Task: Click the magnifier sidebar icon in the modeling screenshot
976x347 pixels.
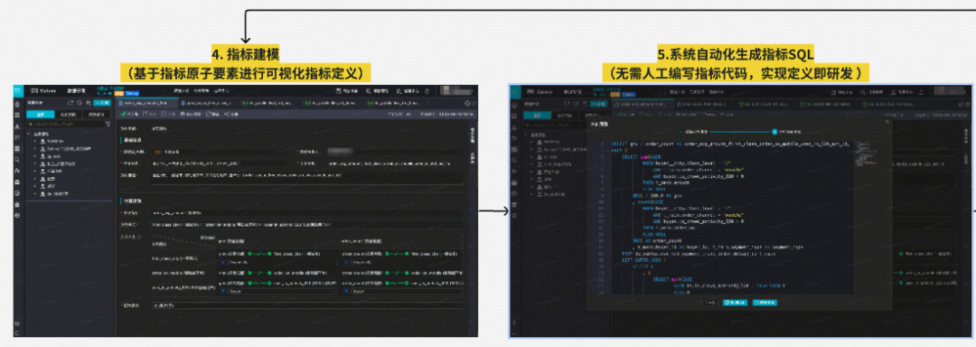Action: click(17, 159)
